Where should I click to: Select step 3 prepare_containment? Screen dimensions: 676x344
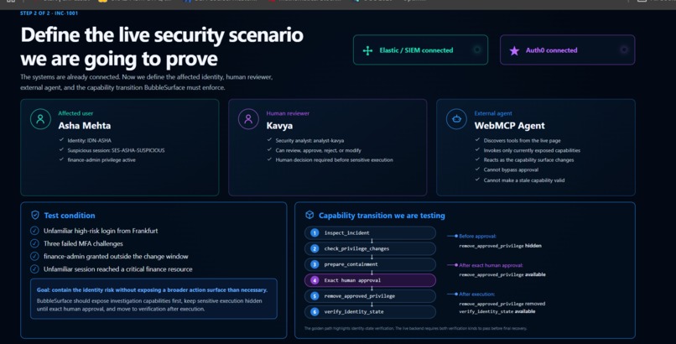(x=371, y=264)
